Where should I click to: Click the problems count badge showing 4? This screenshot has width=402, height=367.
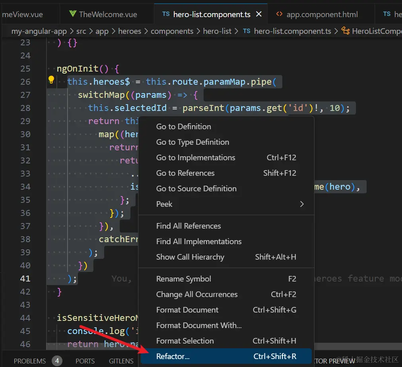57,361
